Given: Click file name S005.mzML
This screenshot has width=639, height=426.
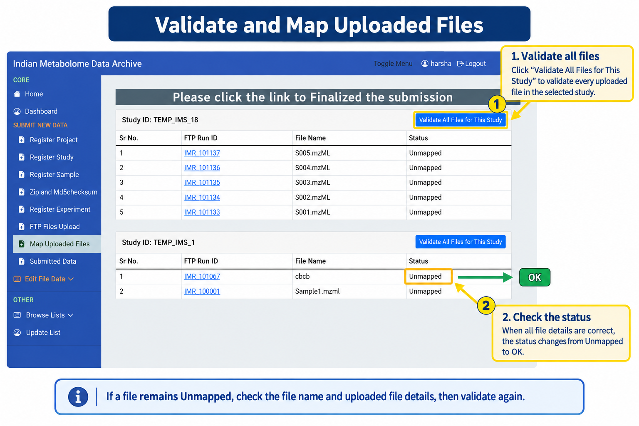Looking at the screenshot, I should (x=313, y=153).
